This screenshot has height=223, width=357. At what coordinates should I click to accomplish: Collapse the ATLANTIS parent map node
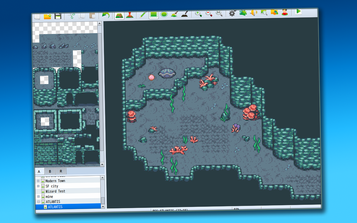coord(38,201)
